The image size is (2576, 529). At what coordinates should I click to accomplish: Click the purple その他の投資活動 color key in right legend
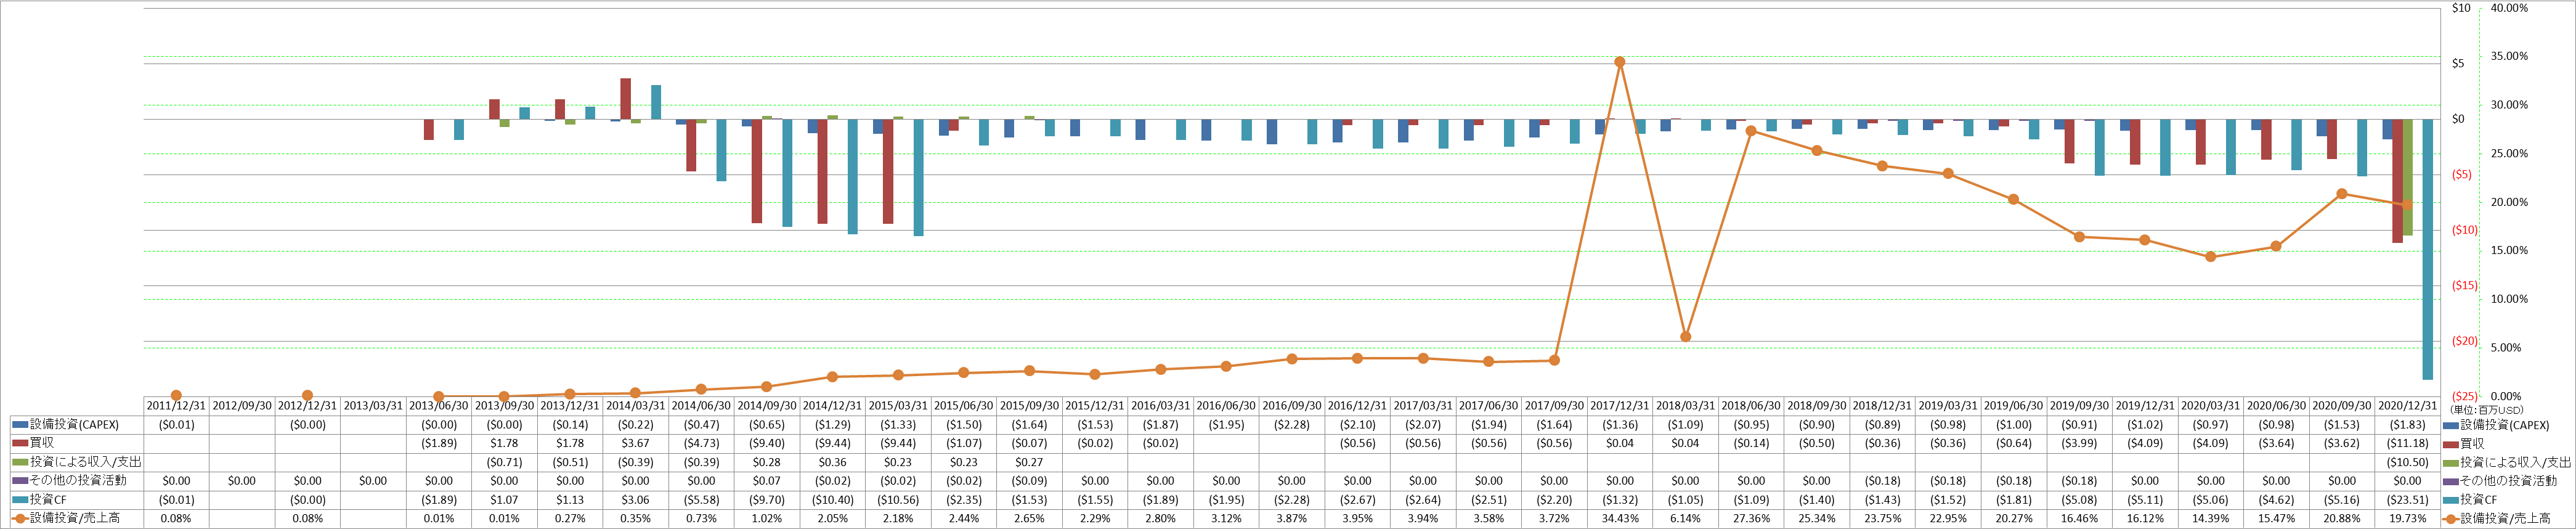coord(2450,481)
